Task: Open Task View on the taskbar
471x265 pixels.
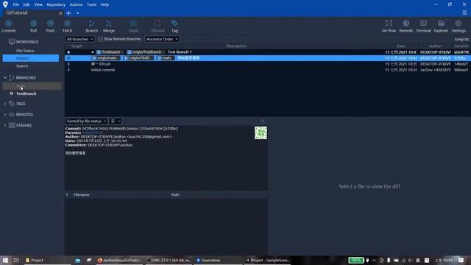Action: pyautogui.click(x=16, y=260)
